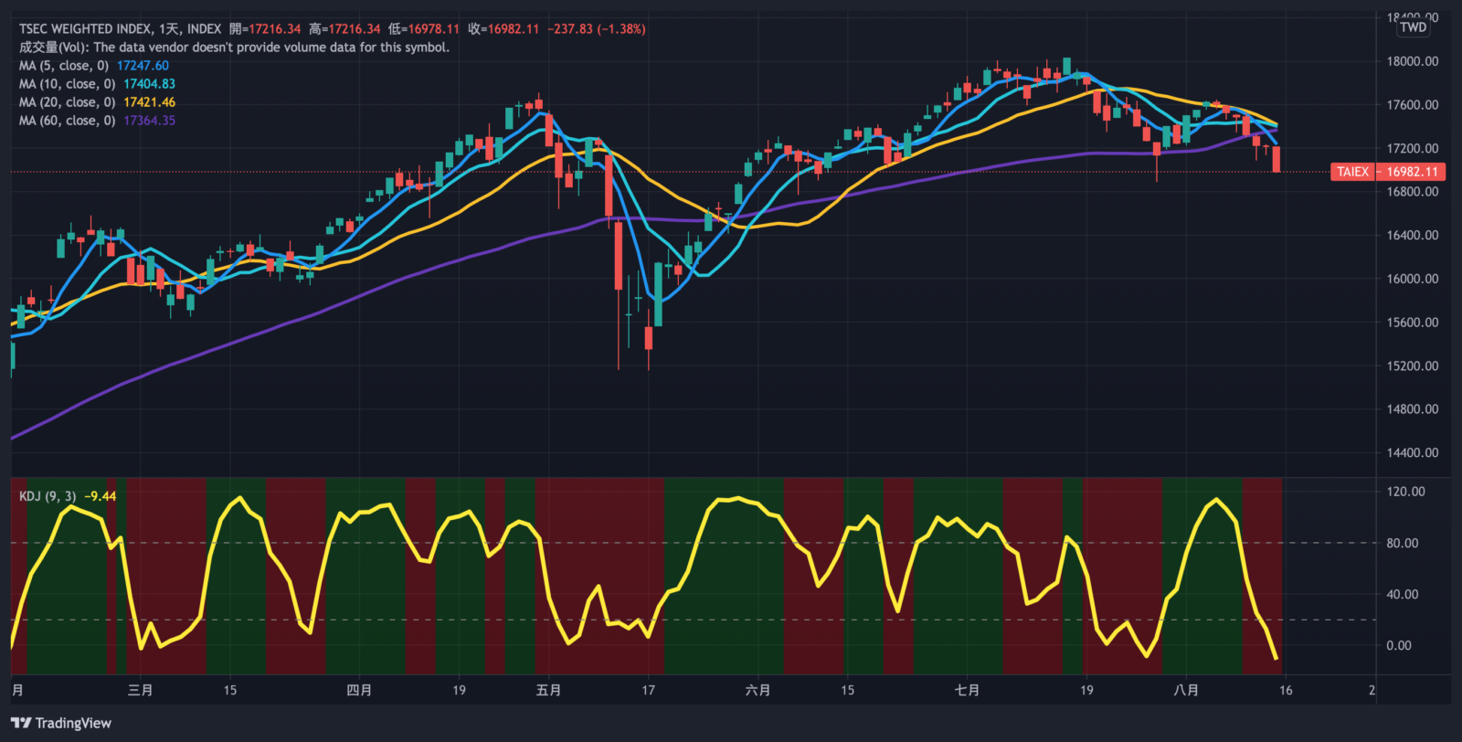Click the TradingView logo icon
Image resolution: width=1462 pixels, height=742 pixels.
(x=21, y=723)
